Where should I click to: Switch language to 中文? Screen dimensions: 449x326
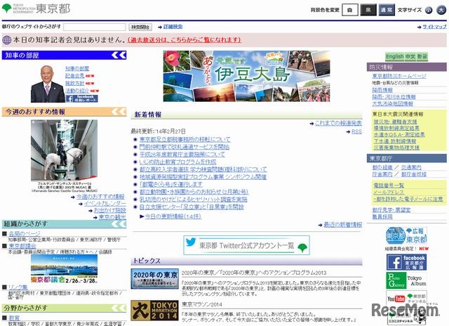[x=410, y=56]
